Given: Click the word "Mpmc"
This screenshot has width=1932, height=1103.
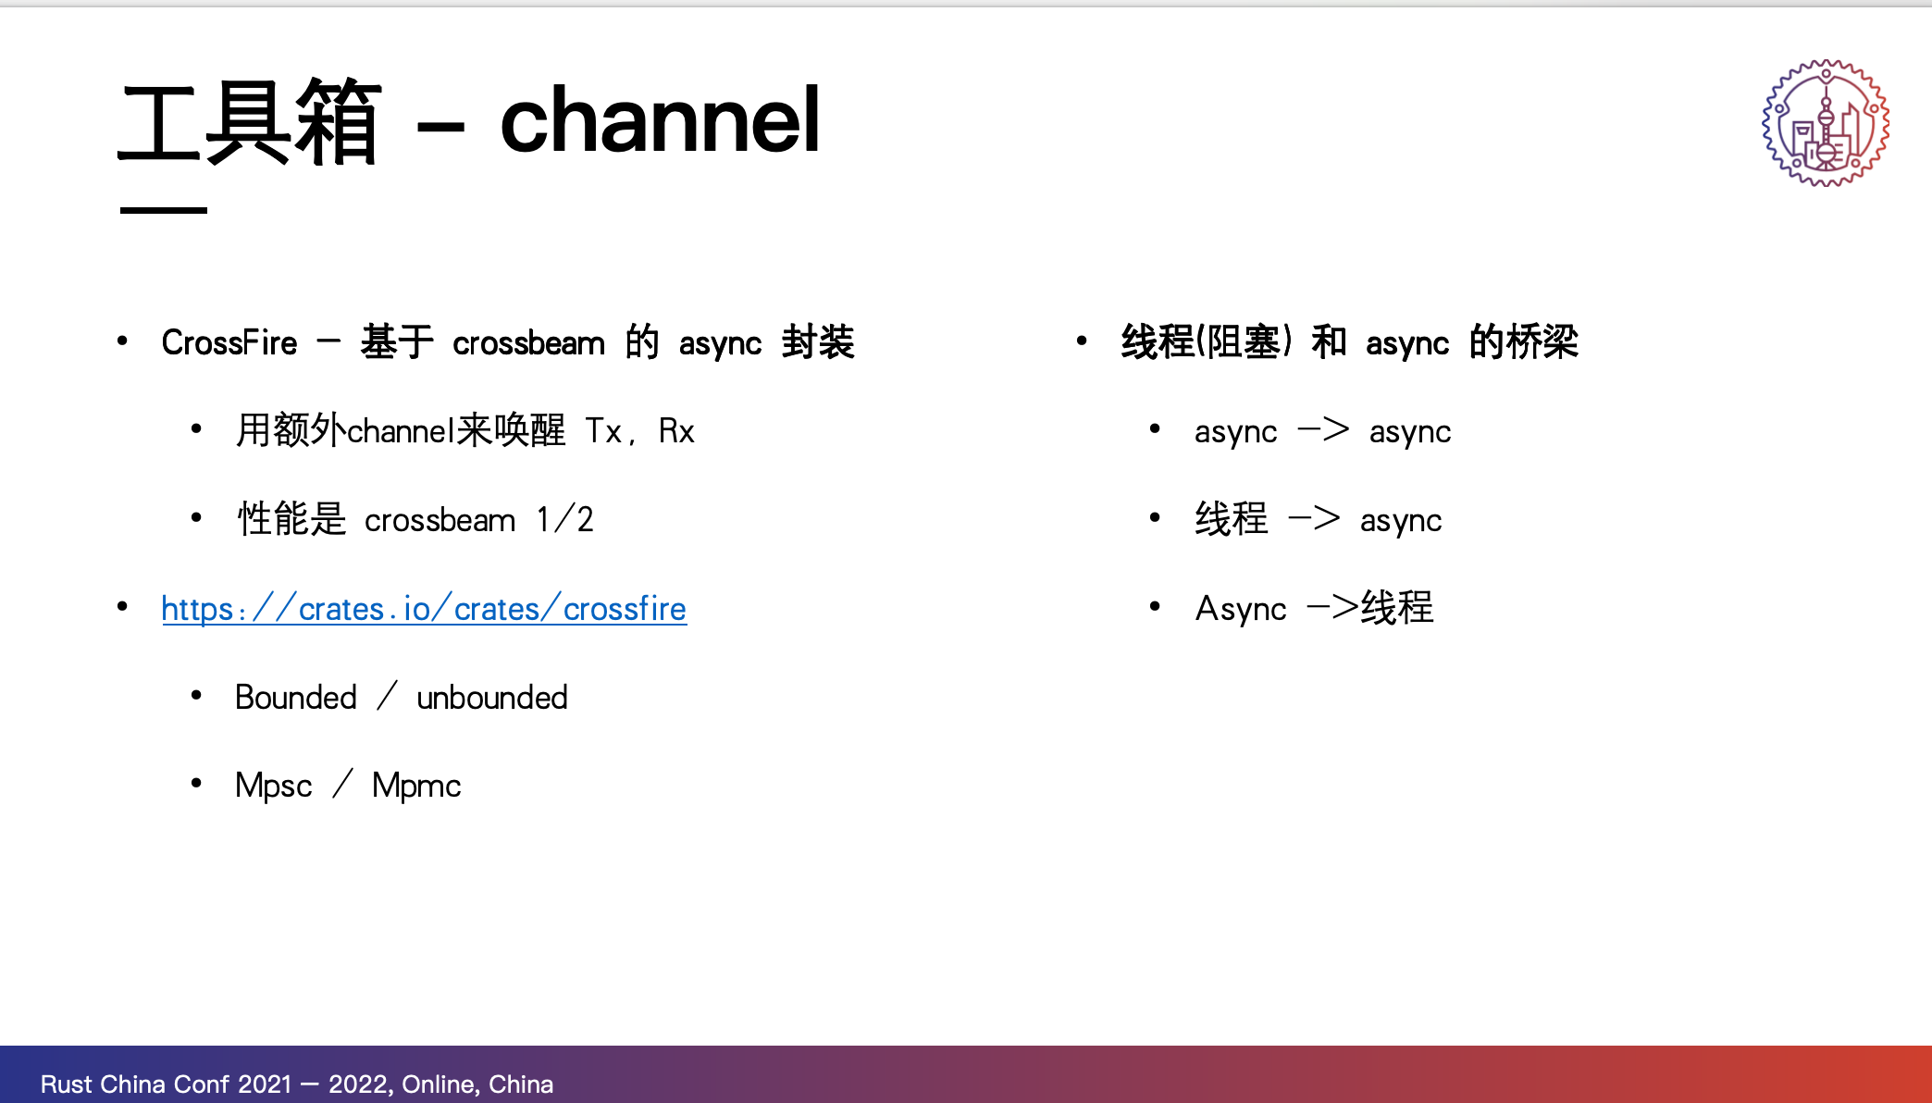Looking at the screenshot, I should click(416, 786).
